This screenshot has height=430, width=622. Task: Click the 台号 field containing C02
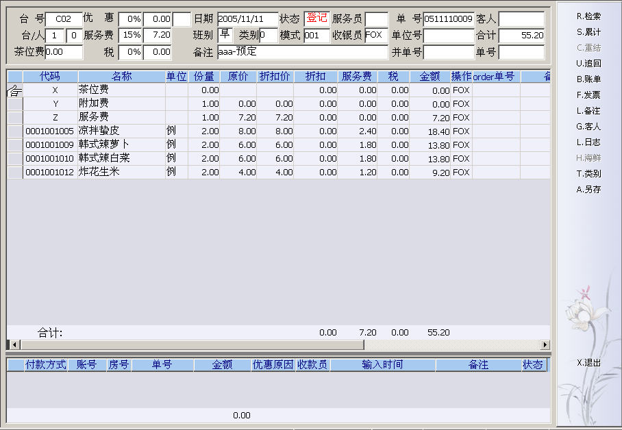(x=64, y=19)
